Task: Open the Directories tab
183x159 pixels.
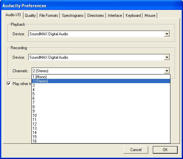Action: (x=96, y=16)
